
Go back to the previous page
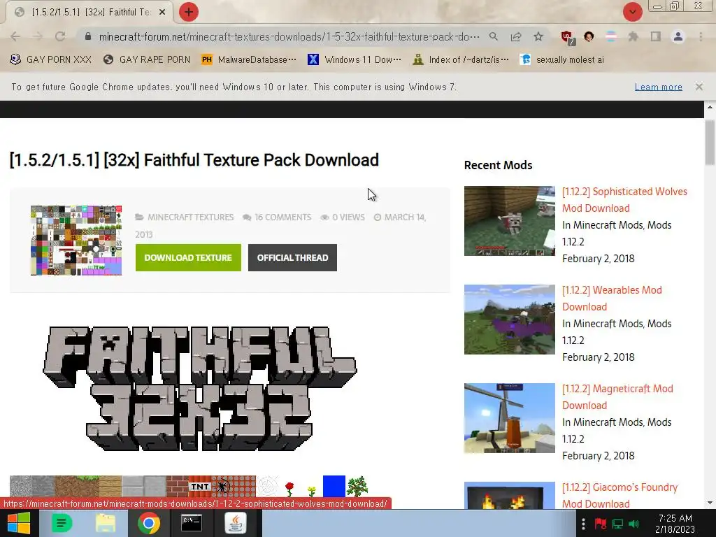(x=15, y=36)
